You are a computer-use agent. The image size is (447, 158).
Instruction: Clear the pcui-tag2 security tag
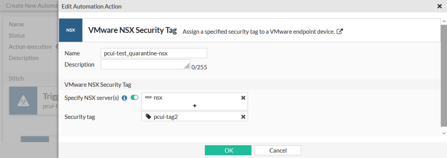click(243, 117)
